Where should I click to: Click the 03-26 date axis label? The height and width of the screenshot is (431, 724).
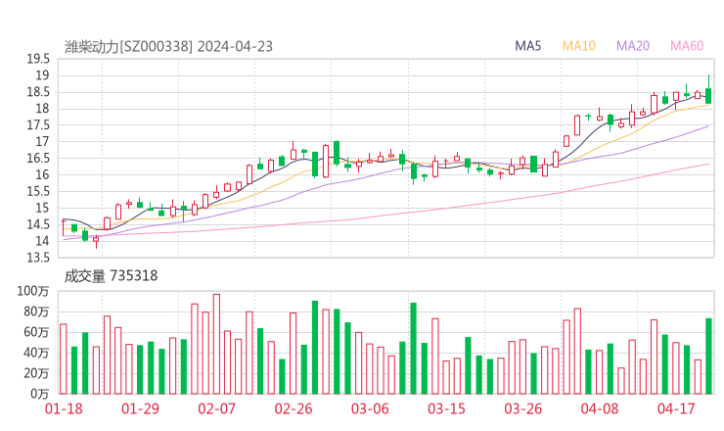coord(523,408)
